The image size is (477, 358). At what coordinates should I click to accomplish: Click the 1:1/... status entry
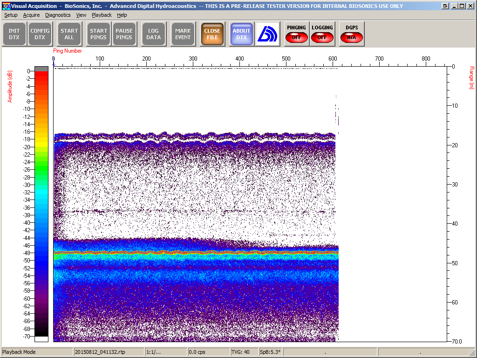(153, 352)
